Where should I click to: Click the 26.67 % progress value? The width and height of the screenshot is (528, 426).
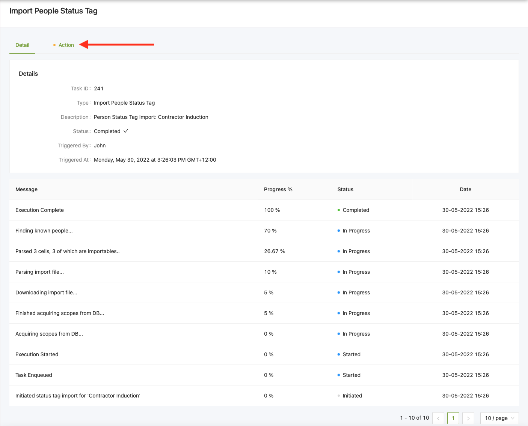pyautogui.click(x=274, y=251)
